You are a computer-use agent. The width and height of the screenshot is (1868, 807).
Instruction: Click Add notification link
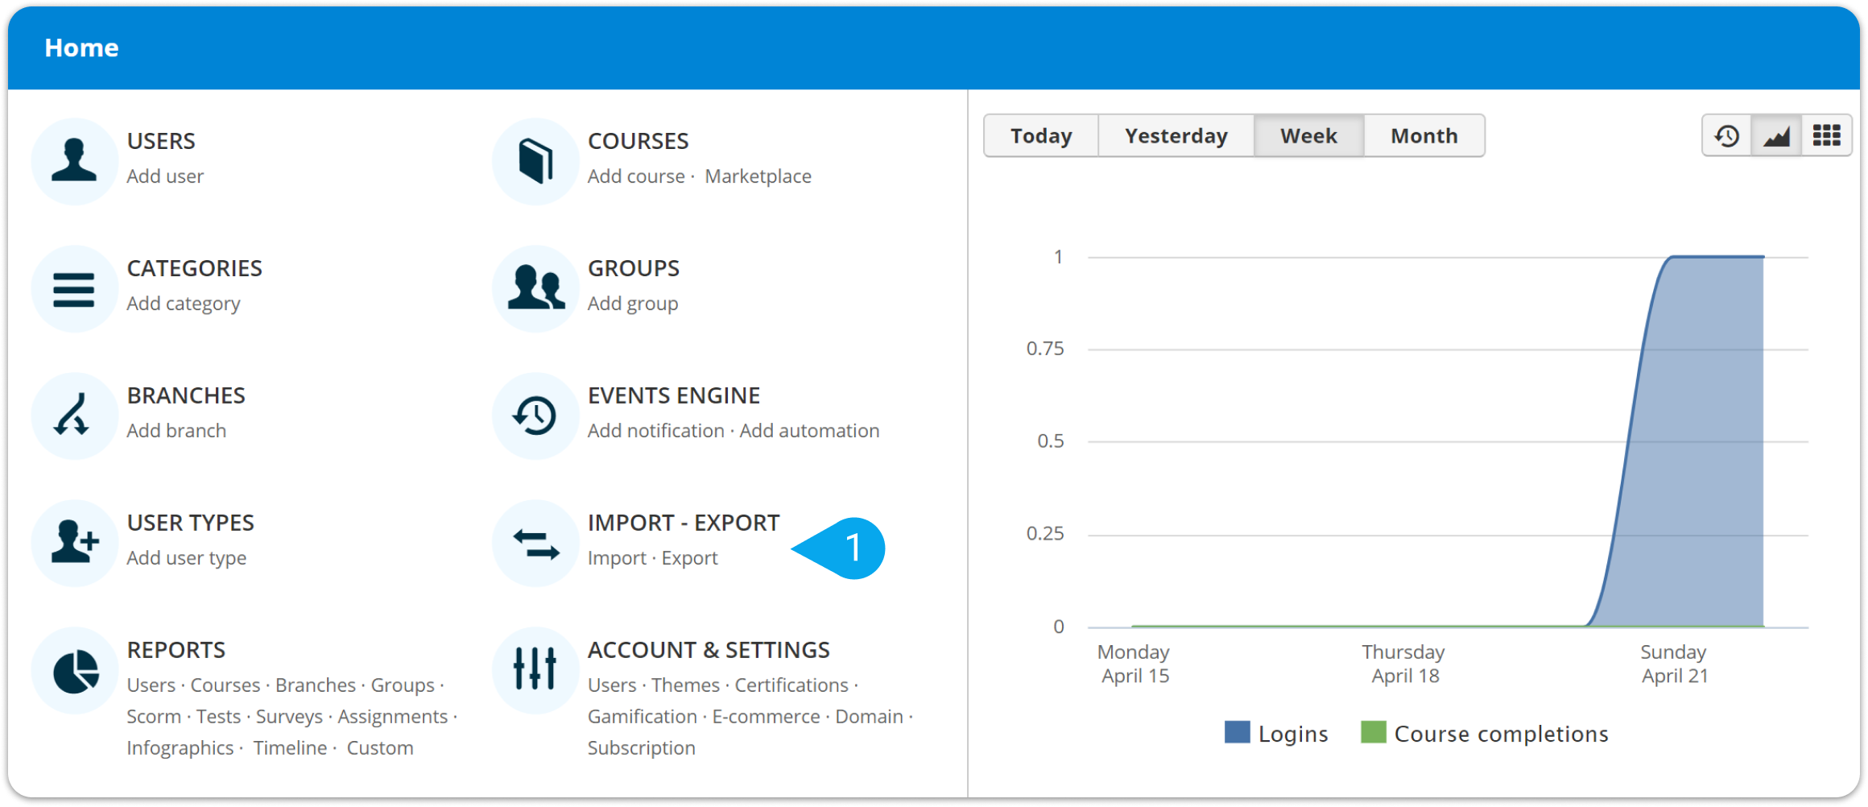(655, 431)
